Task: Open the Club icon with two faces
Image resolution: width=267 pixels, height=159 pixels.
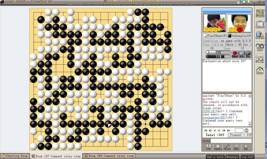Action: (x=260, y=47)
